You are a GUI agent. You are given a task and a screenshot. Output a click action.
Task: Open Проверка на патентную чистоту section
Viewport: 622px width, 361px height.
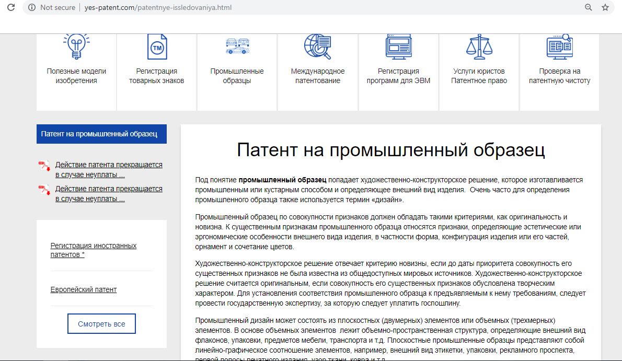click(x=559, y=76)
